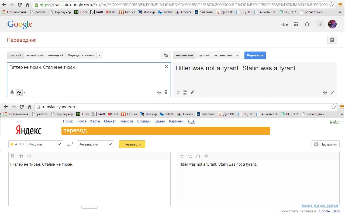Swap languages in Yandex Translate

pos(70,144)
